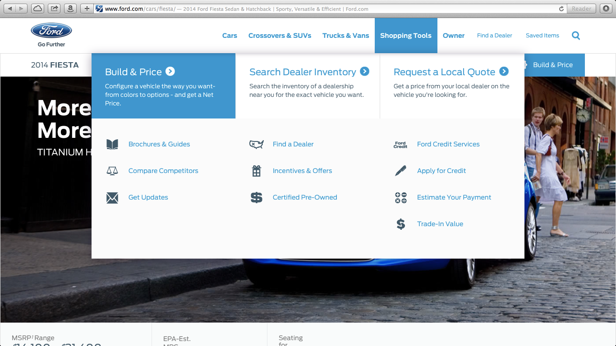Open the site search magnifier icon
The image size is (616, 346).
pos(576,36)
